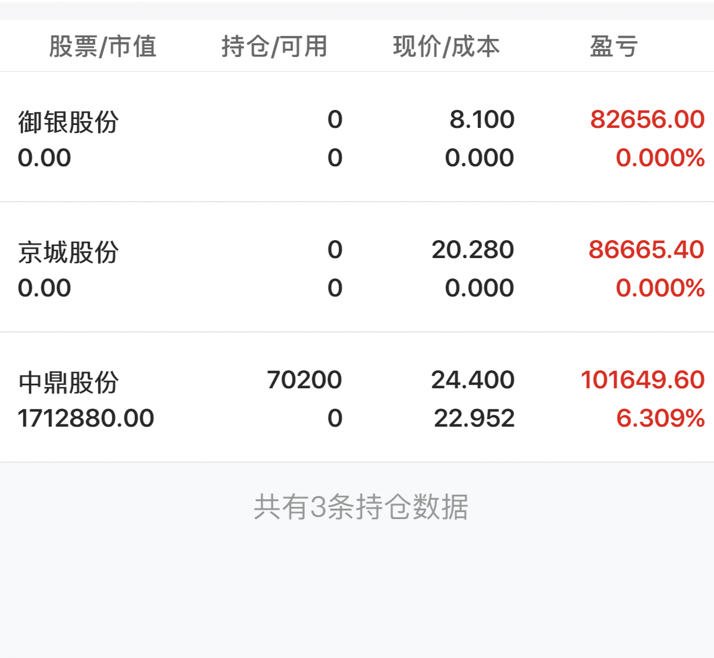Click 御银股份 market value 0.00

pos(44,158)
